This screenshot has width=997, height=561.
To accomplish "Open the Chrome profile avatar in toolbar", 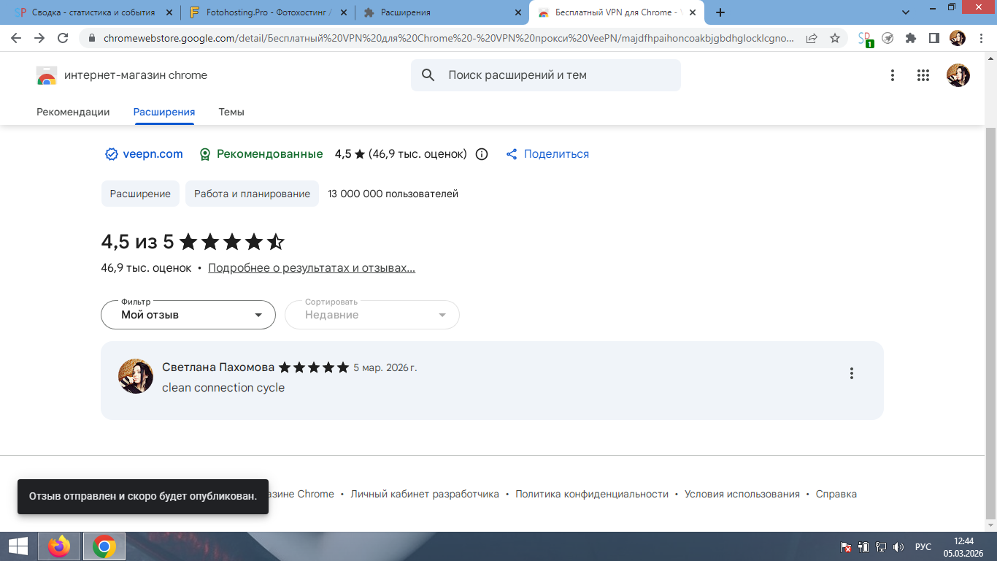I will click(x=957, y=39).
